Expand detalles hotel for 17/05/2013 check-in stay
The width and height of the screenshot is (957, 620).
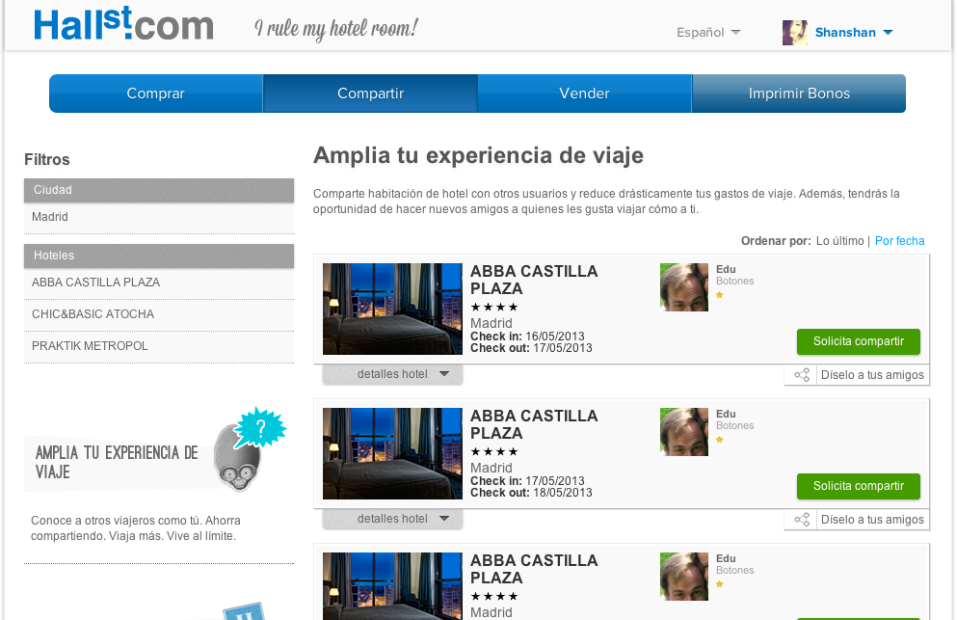(392, 519)
